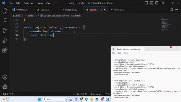Click the 'const item' text on line 34

[38, 35]
